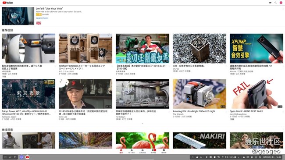Open the YouTube logo home link
Image resolution: width=285 pixels, height=160 pixels.
point(7,3)
